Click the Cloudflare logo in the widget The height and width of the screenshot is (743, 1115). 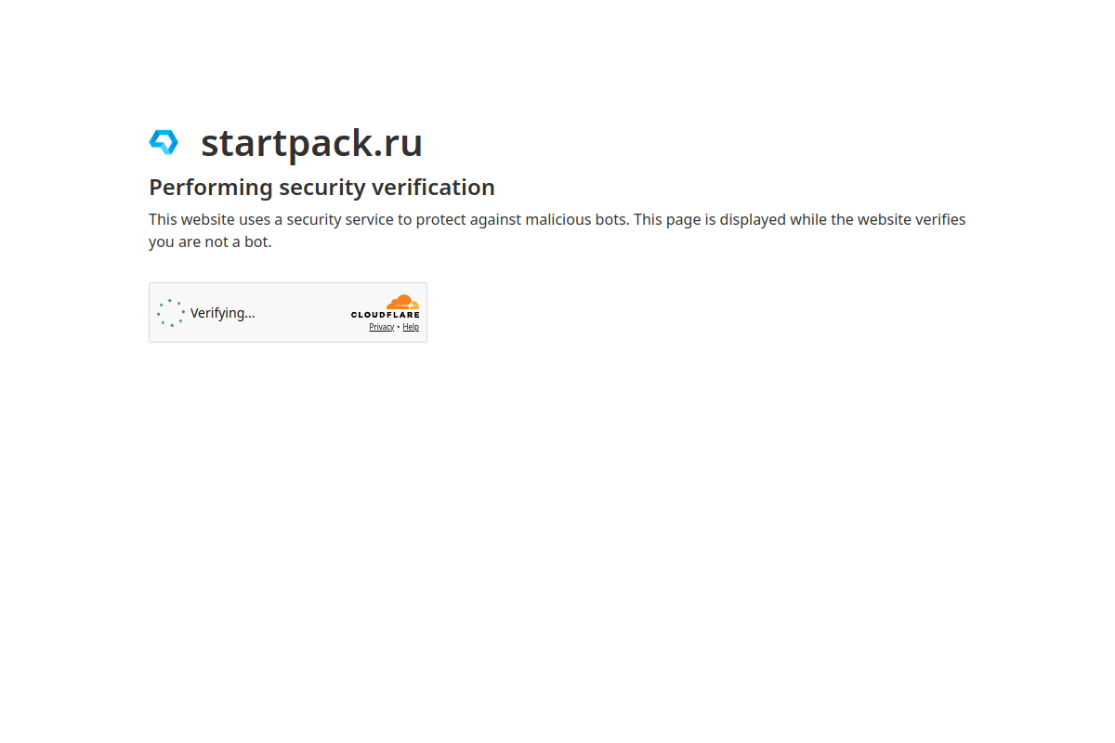[385, 306]
